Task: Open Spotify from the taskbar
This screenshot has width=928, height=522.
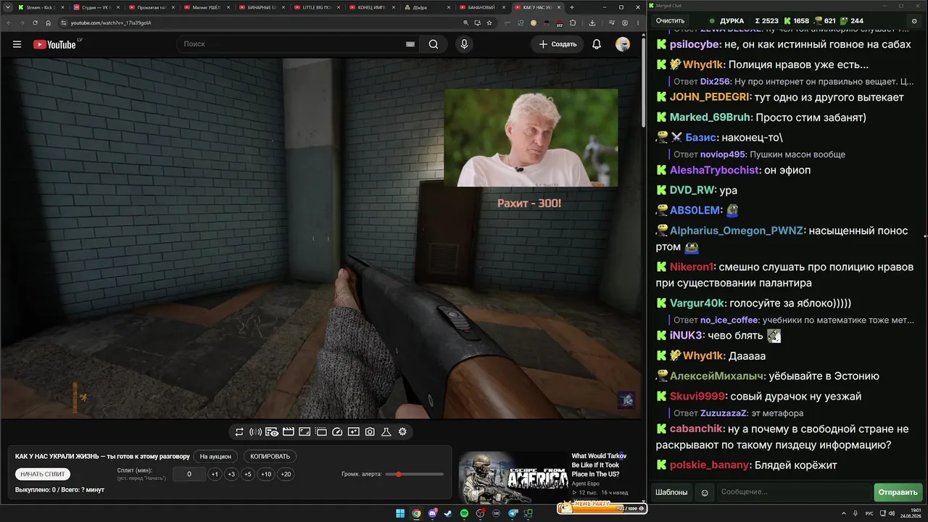Action: click(x=465, y=513)
